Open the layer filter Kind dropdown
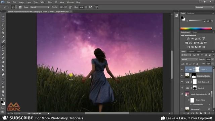 point(186,55)
